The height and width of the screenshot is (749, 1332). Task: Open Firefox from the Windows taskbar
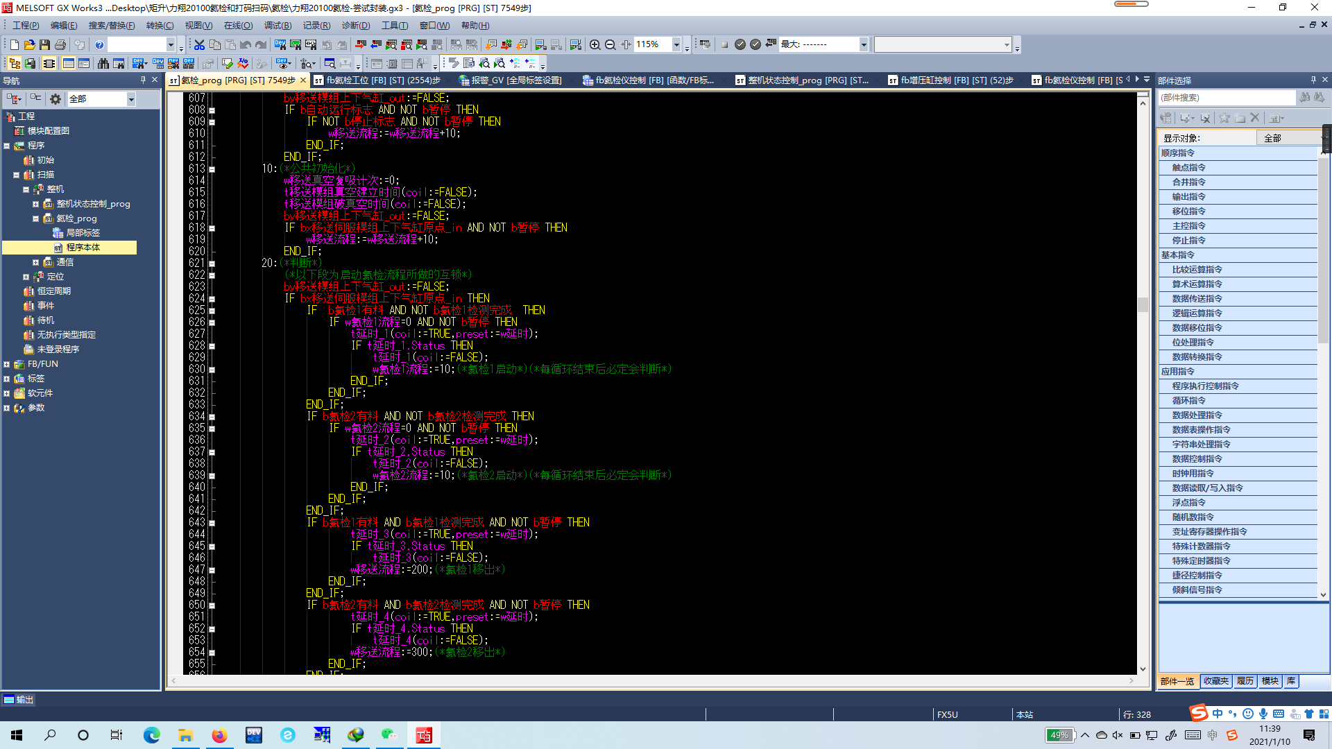(x=219, y=735)
